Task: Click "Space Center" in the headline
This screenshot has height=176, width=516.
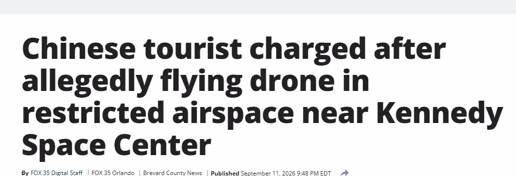Action: pos(116,145)
